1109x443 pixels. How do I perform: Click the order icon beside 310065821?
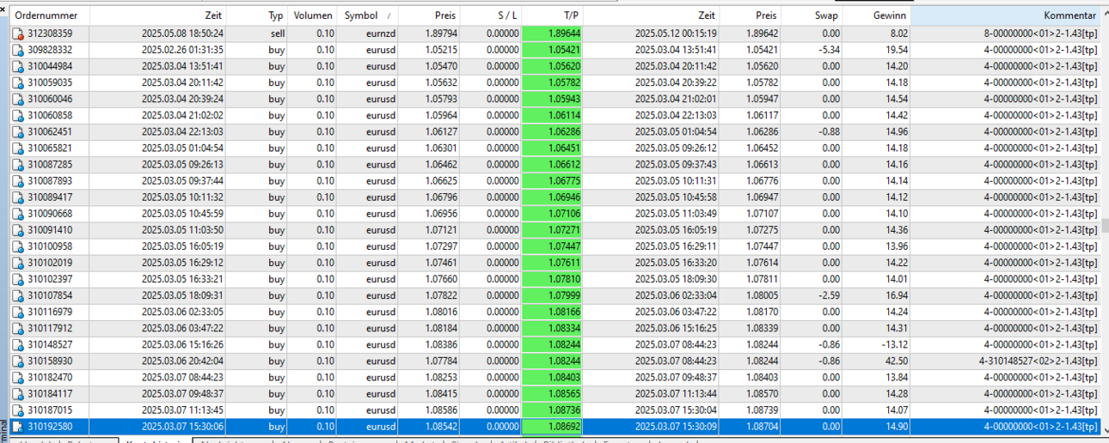[18, 148]
